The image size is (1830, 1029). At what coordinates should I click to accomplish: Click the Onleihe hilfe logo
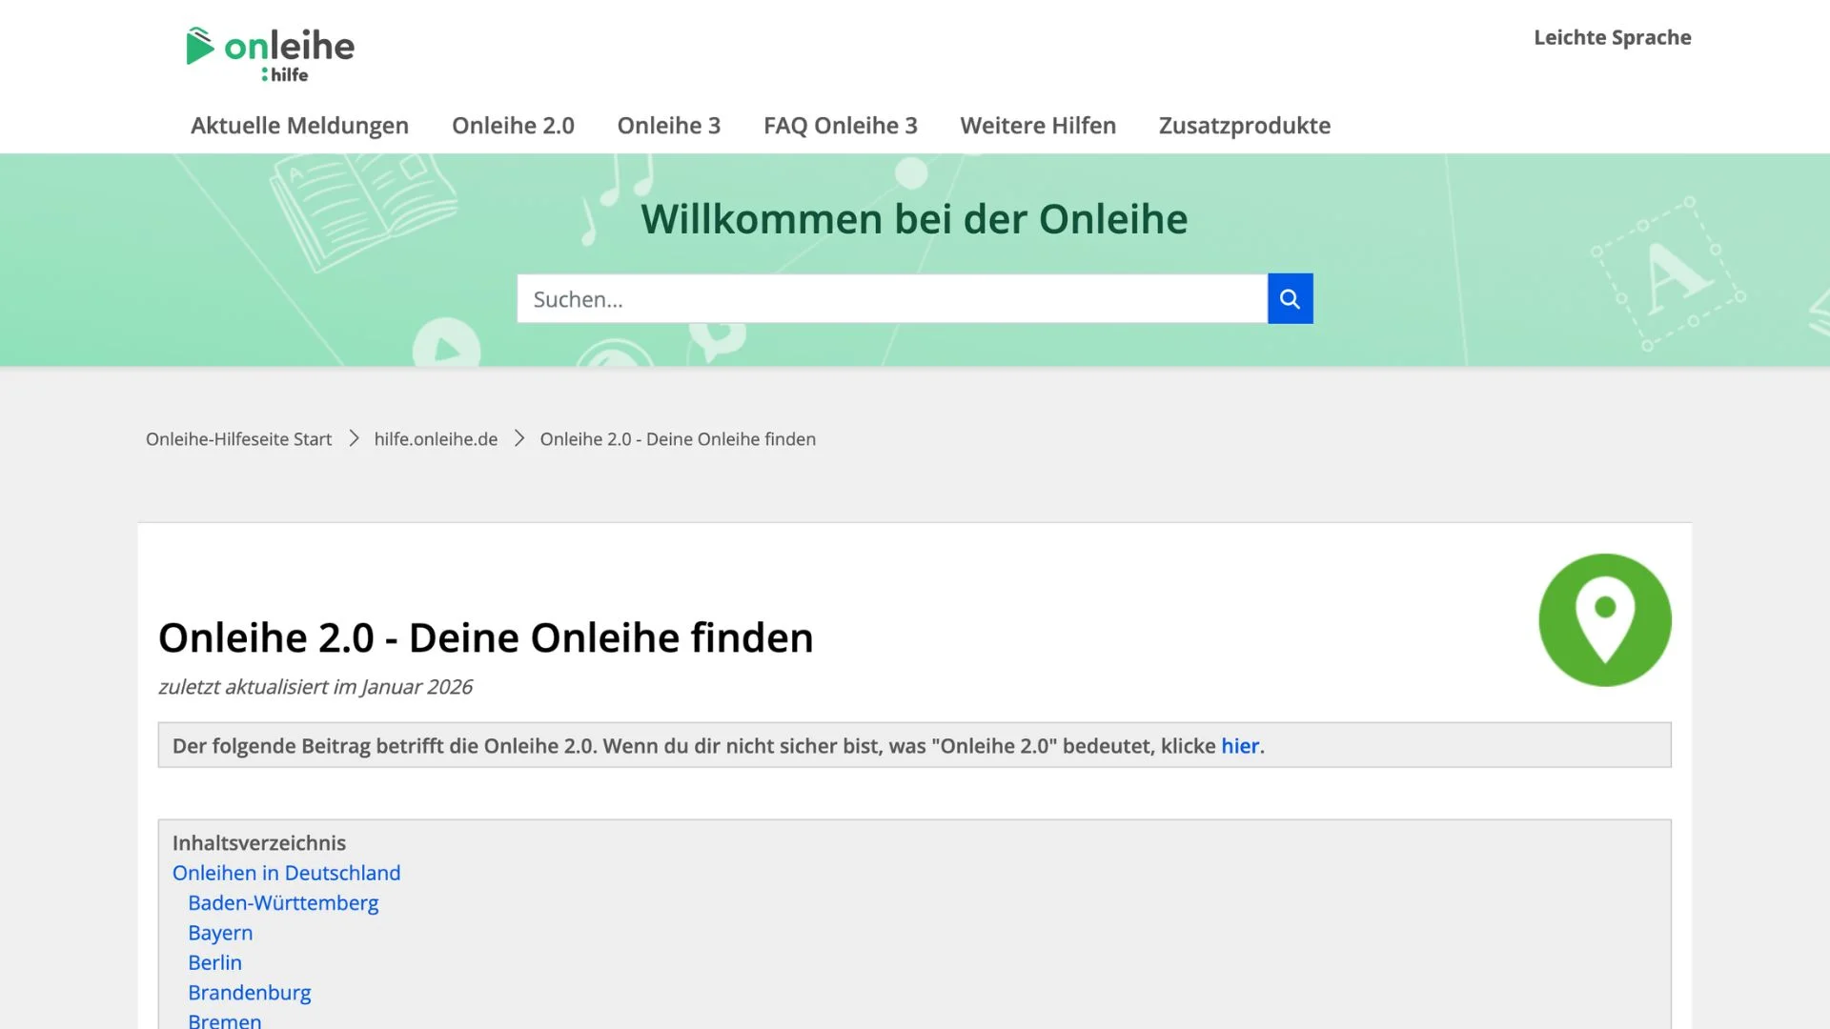(x=270, y=54)
